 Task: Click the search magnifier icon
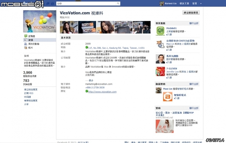click(x=118, y=4)
